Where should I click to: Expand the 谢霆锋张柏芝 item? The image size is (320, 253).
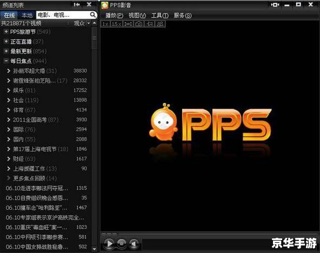click(9, 81)
